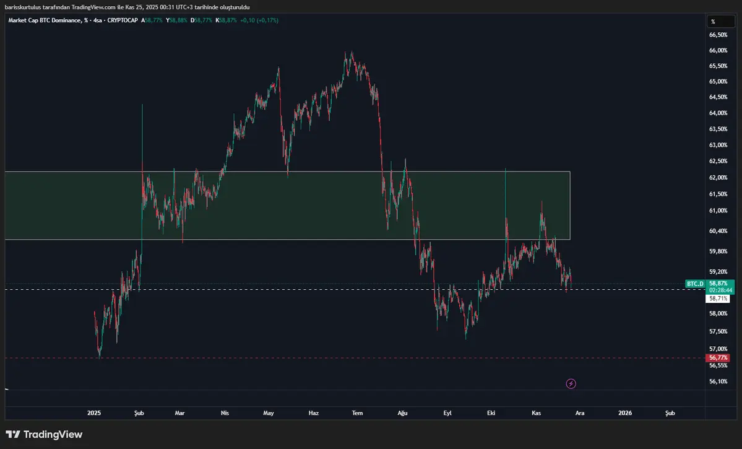
Task: Click the Haz label on time axis
Action: coord(313,413)
